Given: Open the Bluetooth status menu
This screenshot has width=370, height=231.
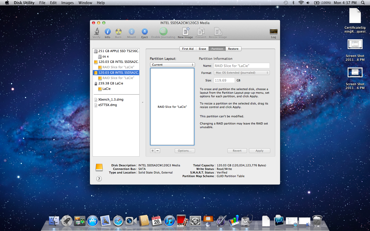Looking at the screenshot, I should [293, 3].
